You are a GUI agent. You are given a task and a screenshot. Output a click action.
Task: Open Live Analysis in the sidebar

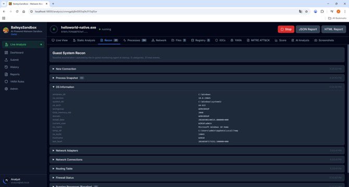pos(23,44)
